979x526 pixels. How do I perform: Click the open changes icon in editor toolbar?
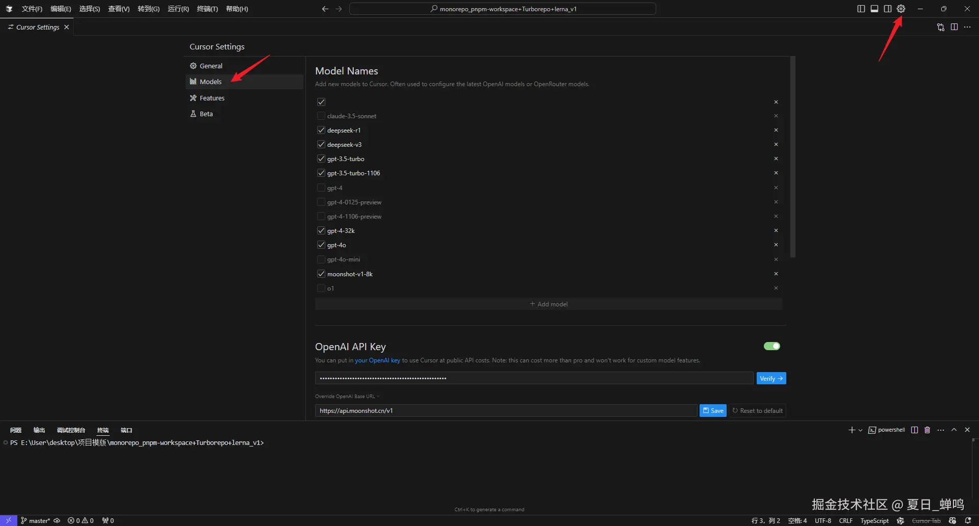[941, 27]
